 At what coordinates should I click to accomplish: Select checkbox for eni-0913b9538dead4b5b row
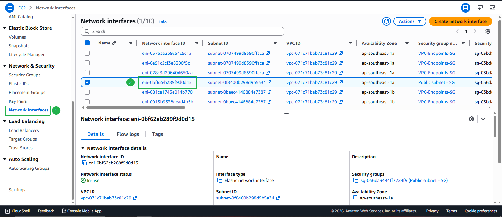(x=87, y=102)
